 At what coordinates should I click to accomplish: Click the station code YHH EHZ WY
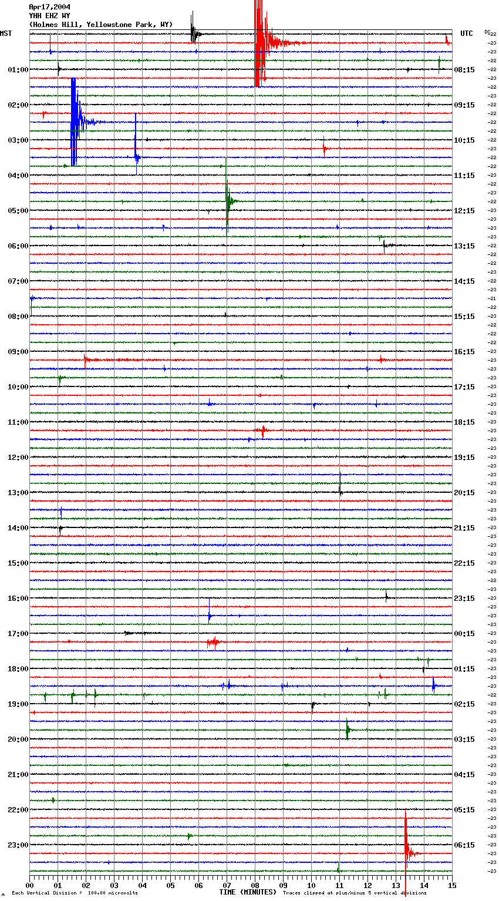pos(49,16)
